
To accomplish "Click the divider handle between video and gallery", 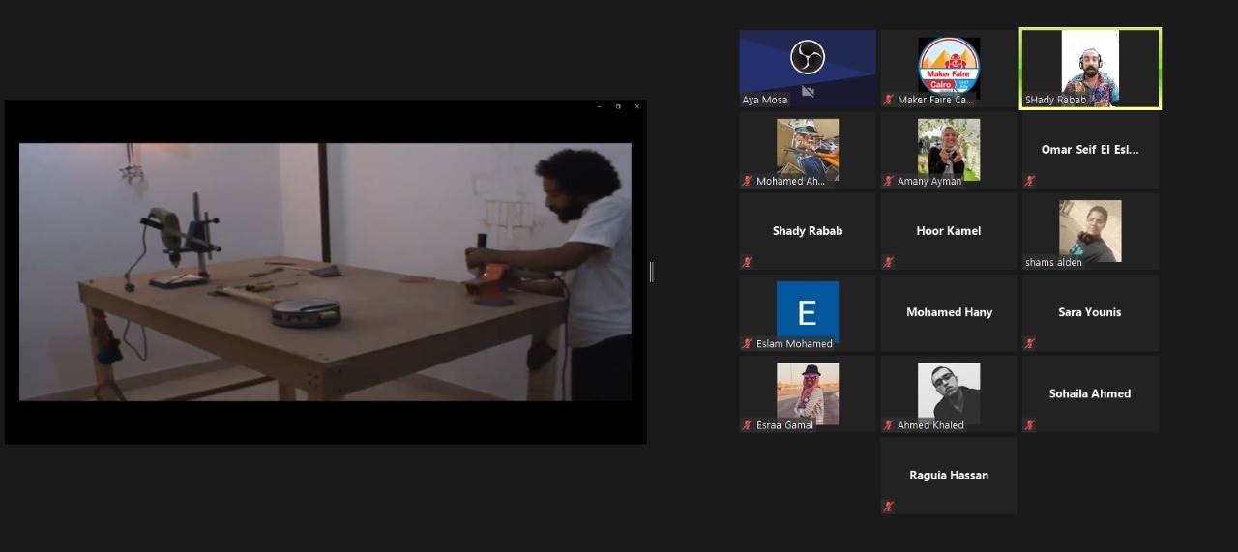I will pyautogui.click(x=651, y=273).
